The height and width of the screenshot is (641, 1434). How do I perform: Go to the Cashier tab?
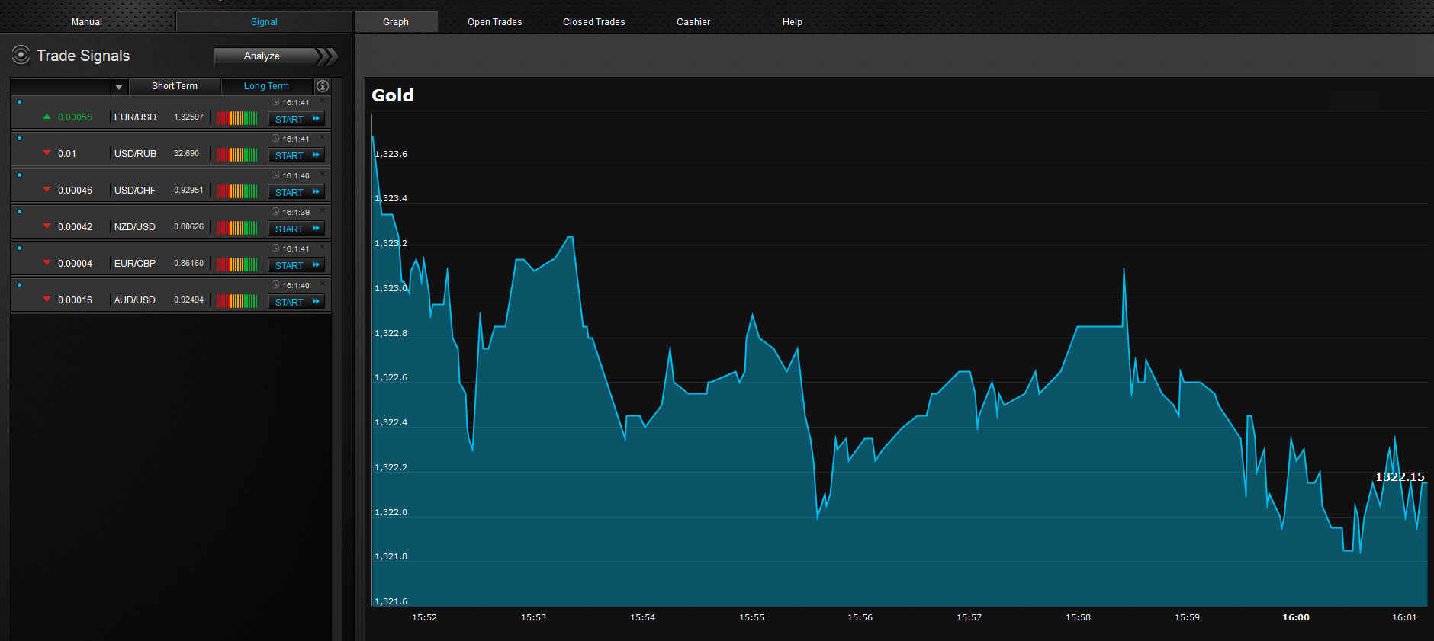click(693, 22)
